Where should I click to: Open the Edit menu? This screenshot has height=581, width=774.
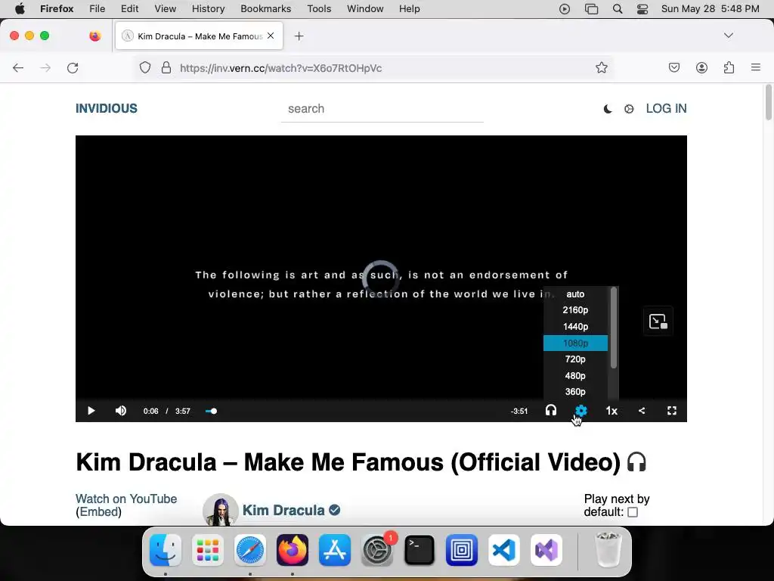pyautogui.click(x=130, y=8)
